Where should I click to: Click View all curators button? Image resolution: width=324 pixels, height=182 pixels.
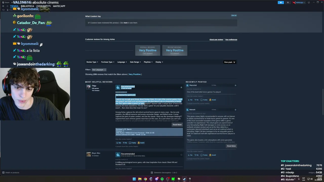[x=234, y=15]
